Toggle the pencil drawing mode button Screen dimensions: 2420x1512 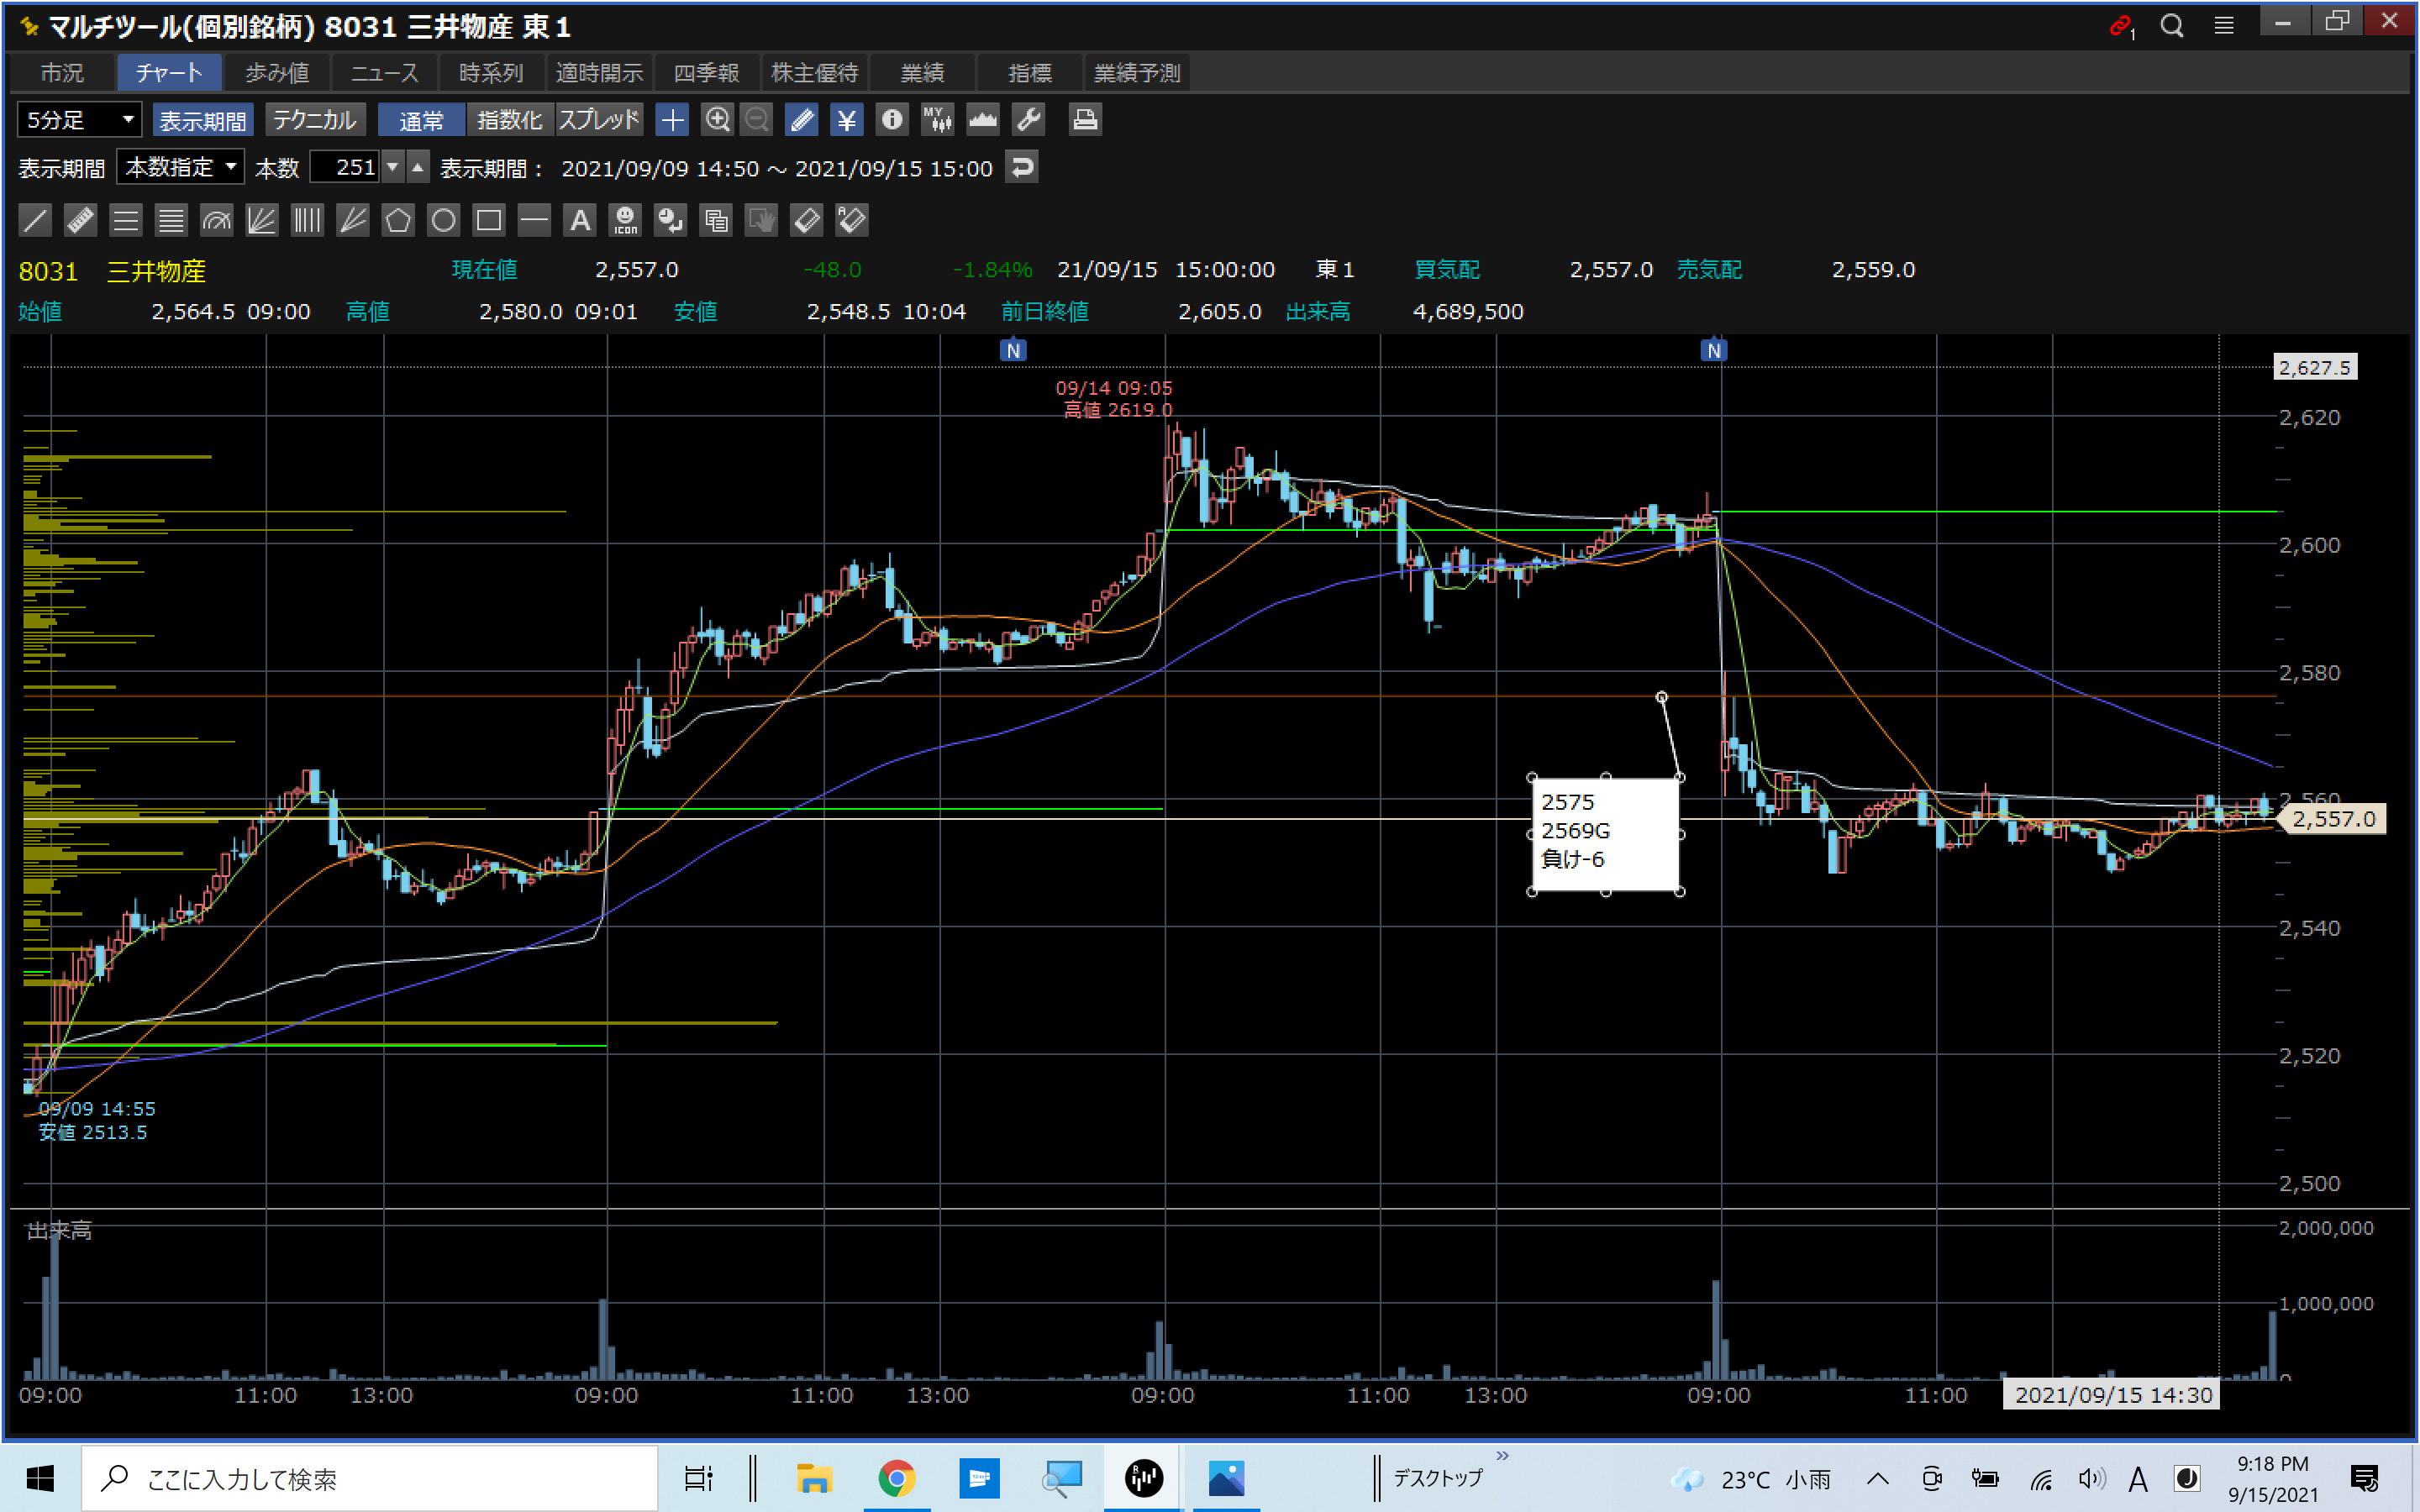(801, 120)
